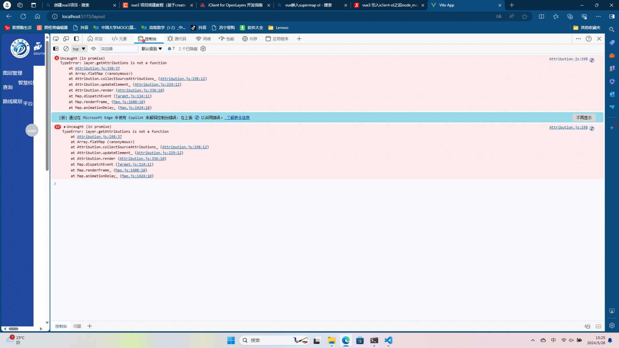Viewport: 619px width, 348px height.
Task: Open the 源代码 sources tab
Action: [x=177, y=39]
